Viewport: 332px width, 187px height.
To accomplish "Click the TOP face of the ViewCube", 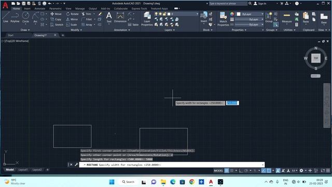I will tap(316, 58).
